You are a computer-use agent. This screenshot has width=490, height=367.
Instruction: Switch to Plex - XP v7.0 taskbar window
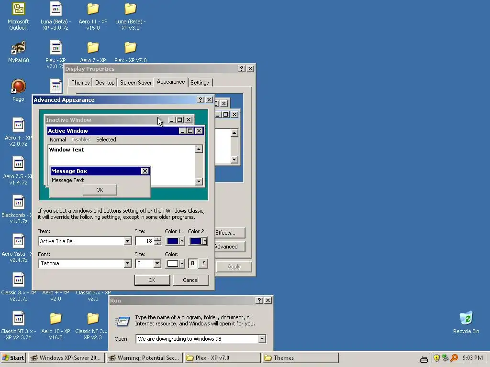[x=222, y=358]
